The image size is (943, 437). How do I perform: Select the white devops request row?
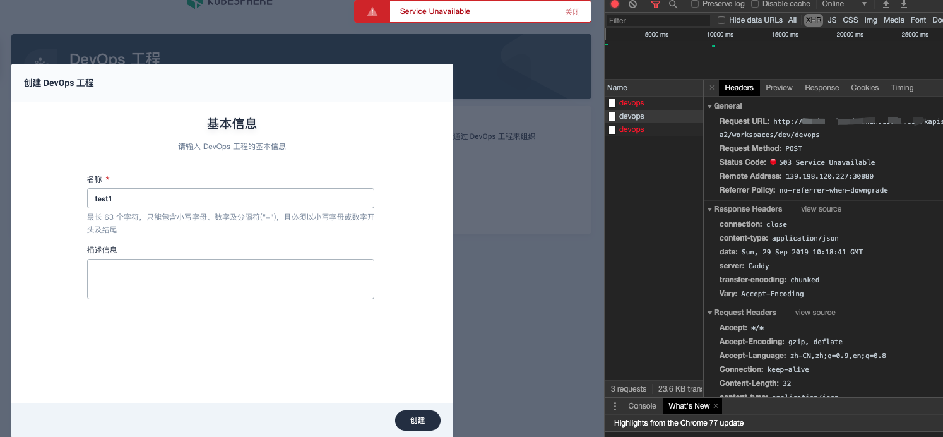(x=654, y=116)
